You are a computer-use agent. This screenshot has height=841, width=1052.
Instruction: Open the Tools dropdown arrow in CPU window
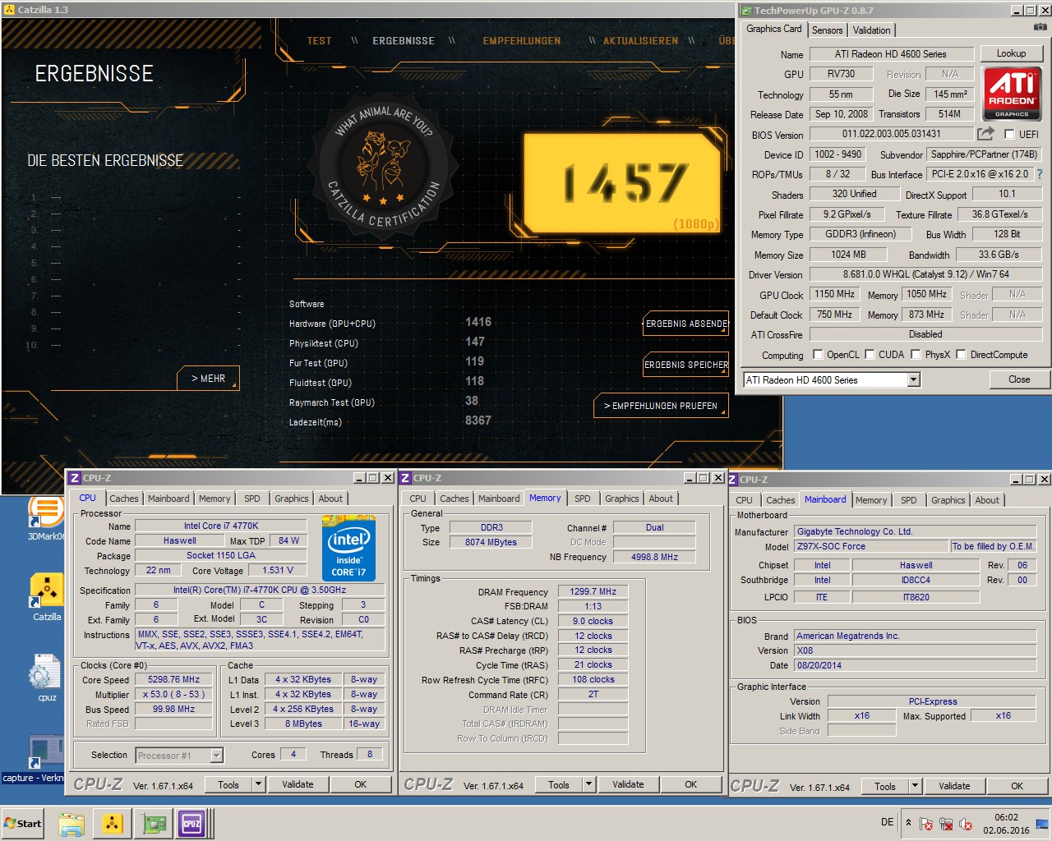(258, 784)
